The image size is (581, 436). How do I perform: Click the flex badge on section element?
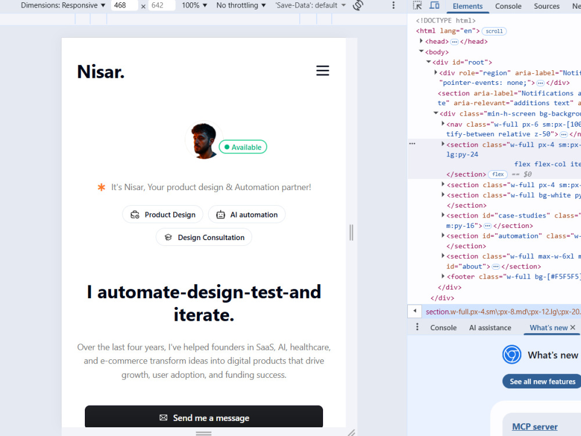click(498, 174)
